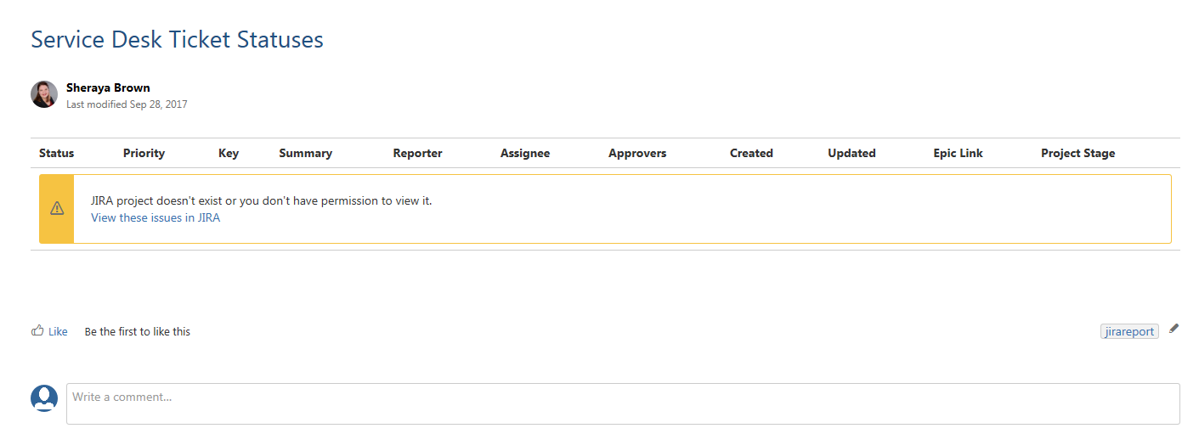This screenshot has height=434, width=1199.
Task: Click the Be the first to like this text
Action: click(138, 332)
